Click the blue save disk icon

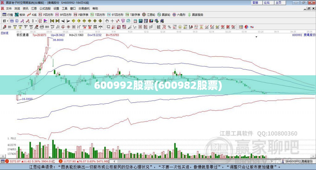(x=151, y=21)
